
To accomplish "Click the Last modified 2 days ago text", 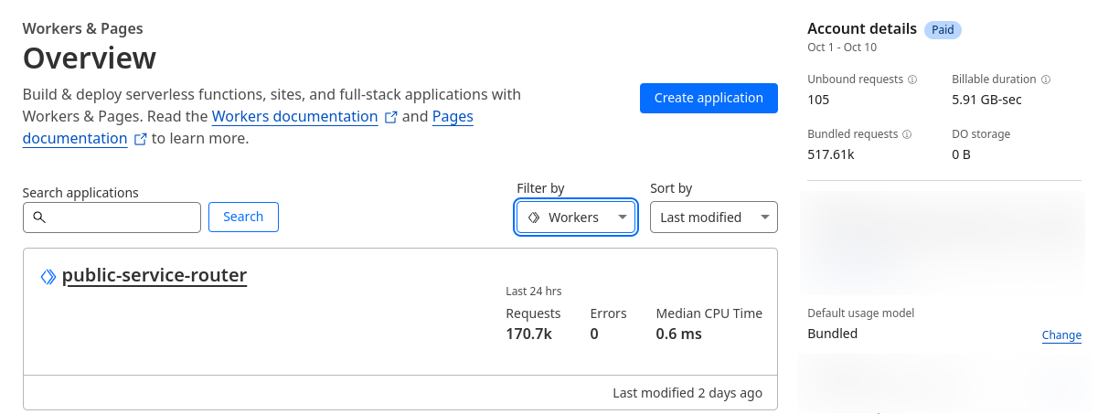I will pyautogui.click(x=687, y=393).
